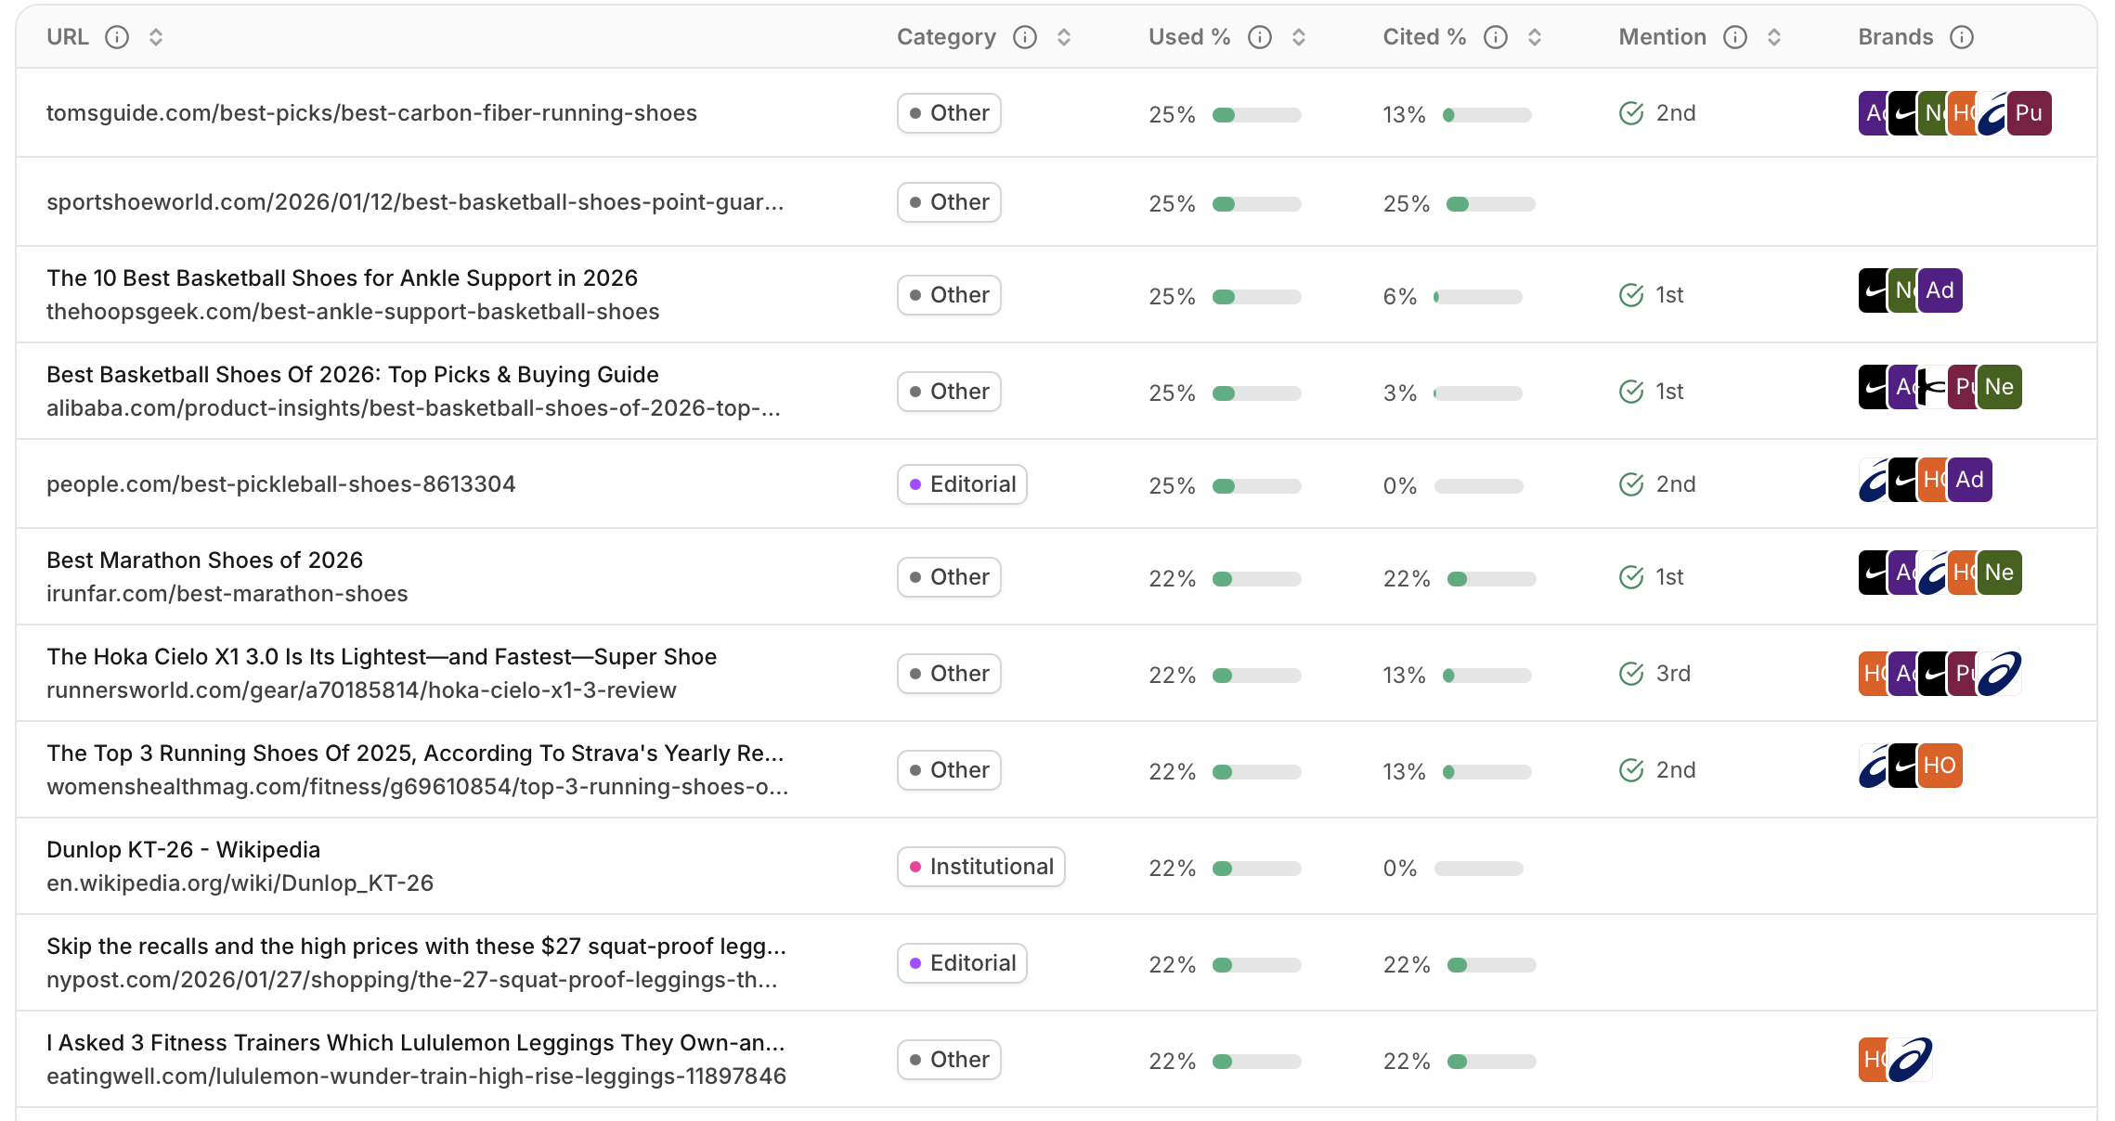This screenshot has width=2115, height=1121.
Task: Click '3rd' mention rank in runnersworld row
Action: (1673, 674)
